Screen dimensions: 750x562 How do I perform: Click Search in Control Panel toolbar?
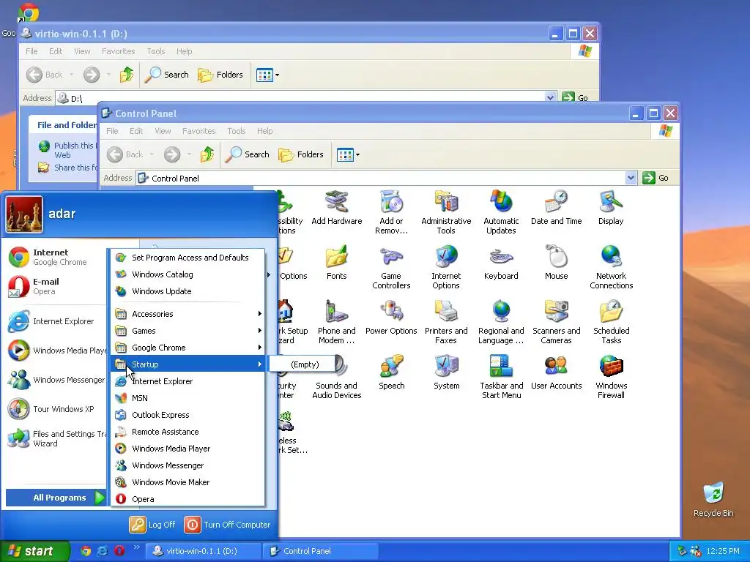click(x=247, y=155)
